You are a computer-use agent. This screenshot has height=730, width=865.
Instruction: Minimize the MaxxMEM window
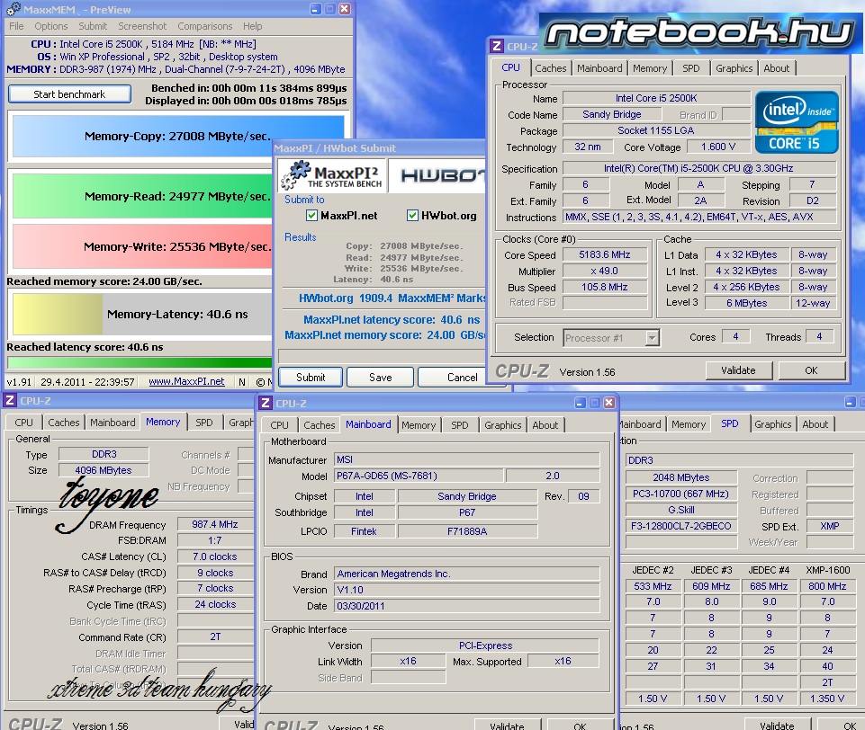click(316, 9)
